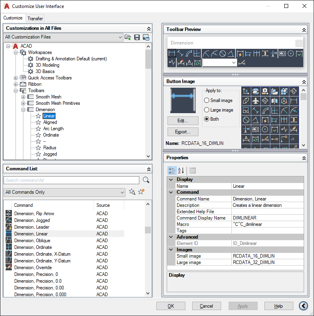The height and width of the screenshot is (316, 314).
Task: Select the Aligned item under Dimension toolbar
Action: [50, 122]
